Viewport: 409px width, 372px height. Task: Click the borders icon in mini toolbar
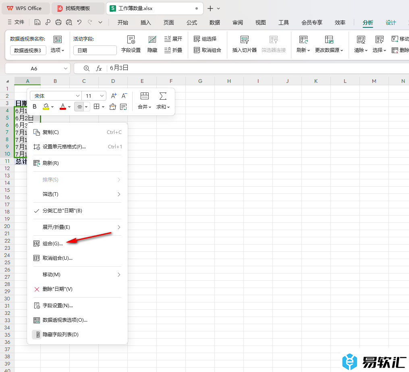pos(97,107)
